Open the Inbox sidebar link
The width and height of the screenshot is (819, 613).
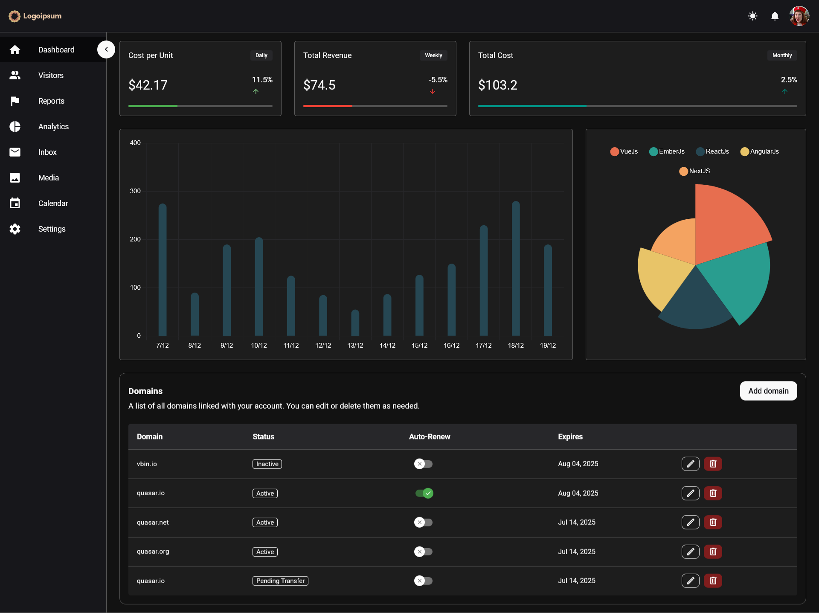click(x=47, y=152)
